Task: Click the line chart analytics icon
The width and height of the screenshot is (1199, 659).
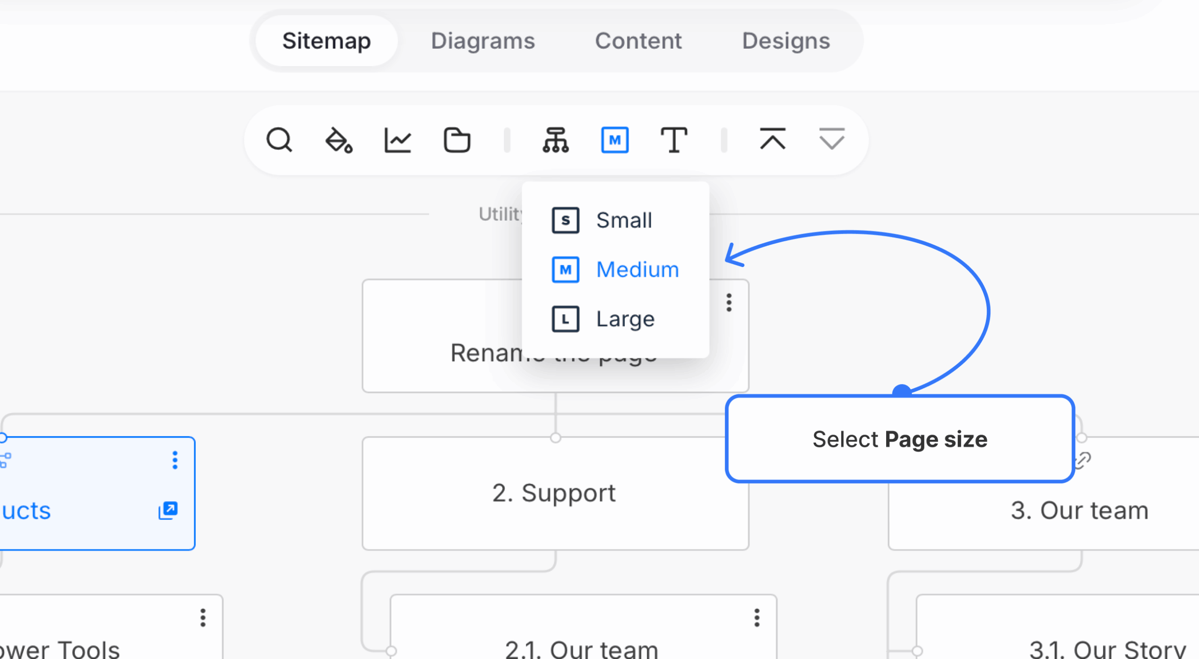Action: point(398,140)
